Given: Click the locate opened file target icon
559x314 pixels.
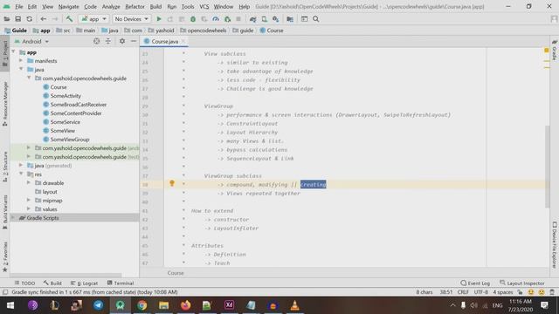Looking at the screenshot, I should [97, 41].
